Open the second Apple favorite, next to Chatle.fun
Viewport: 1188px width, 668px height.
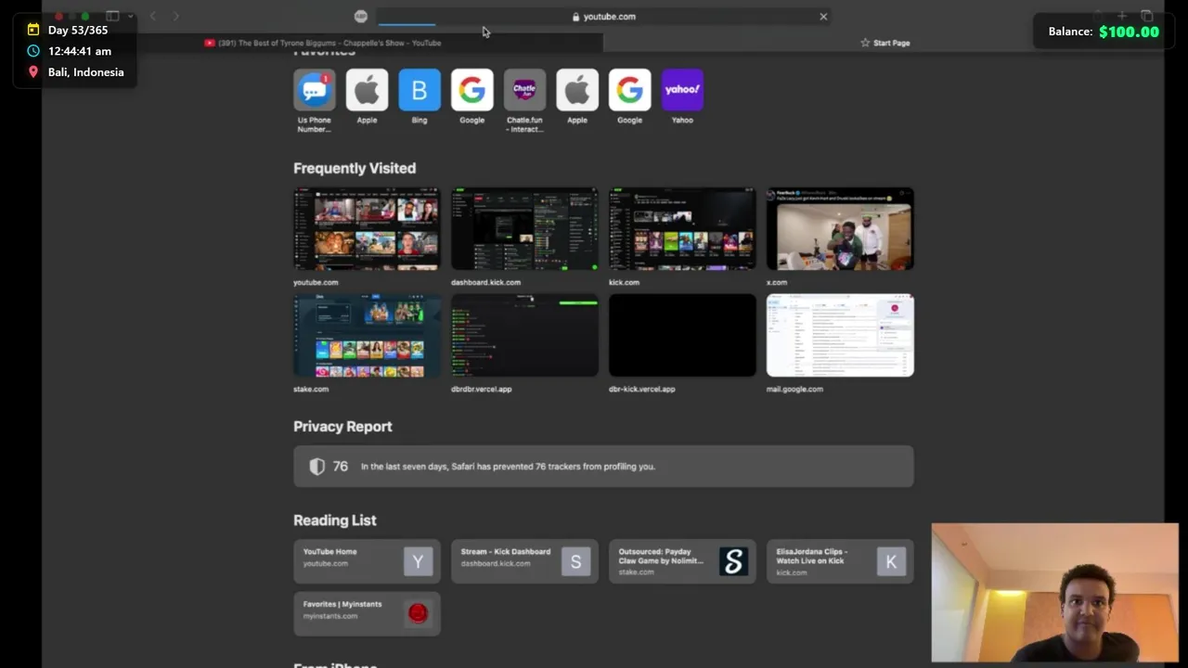577,90
